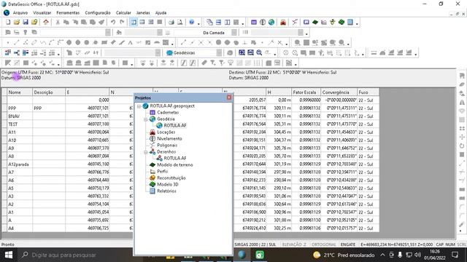467x262 pixels.
Task: Click the Convergência column header
Action: tap(339, 92)
